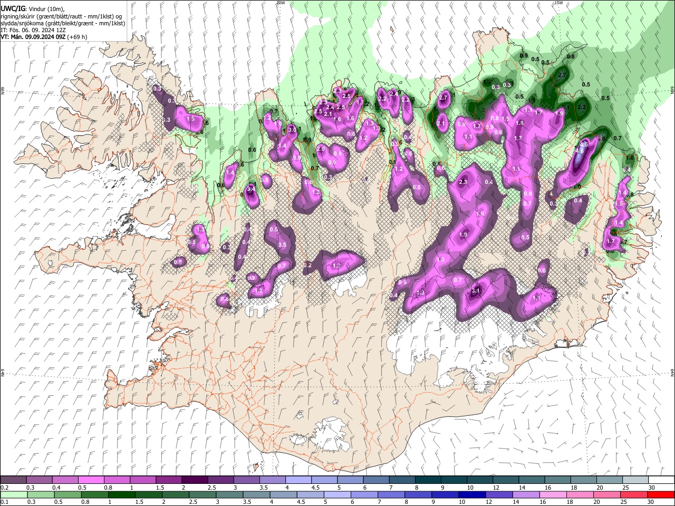Click the '0.1' label in the rain legend
The image size is (675, 506).
pyautogui.click(x=5, y=502)
